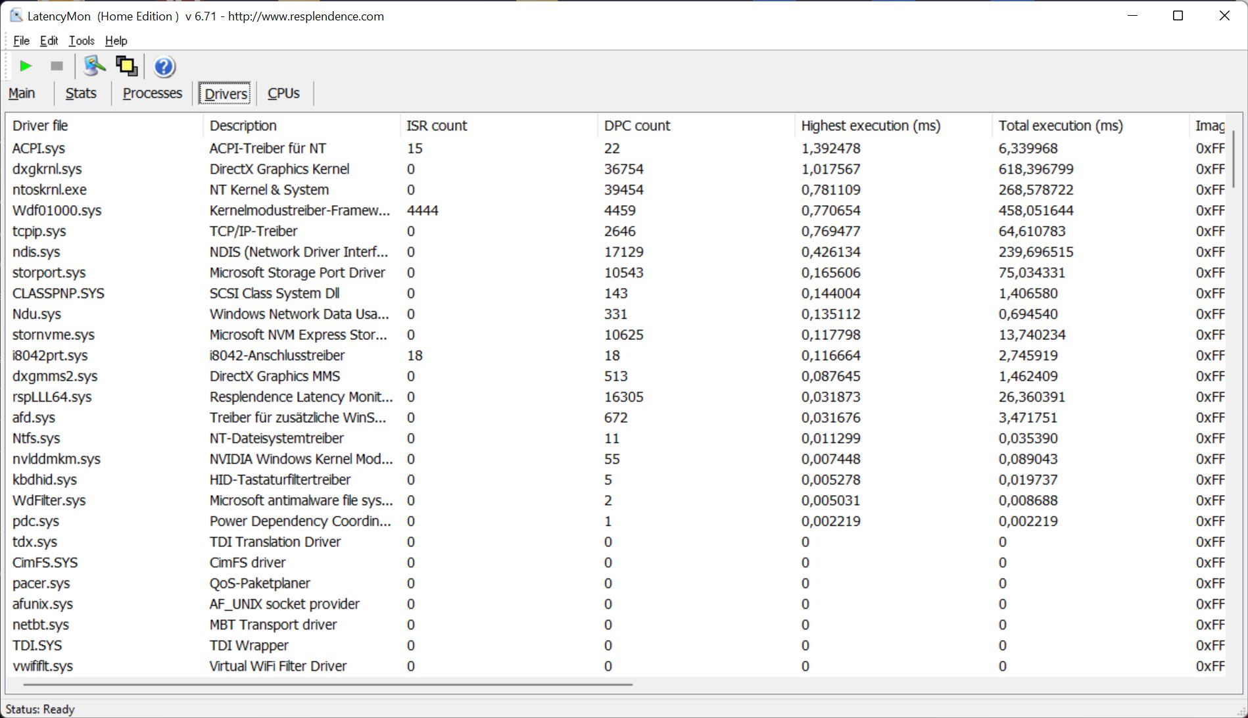Image resolution: width=1248 pixels, height=718 pixels.
Task: Open the options icon with monitor and pen
Action: [x=94, y=66]
